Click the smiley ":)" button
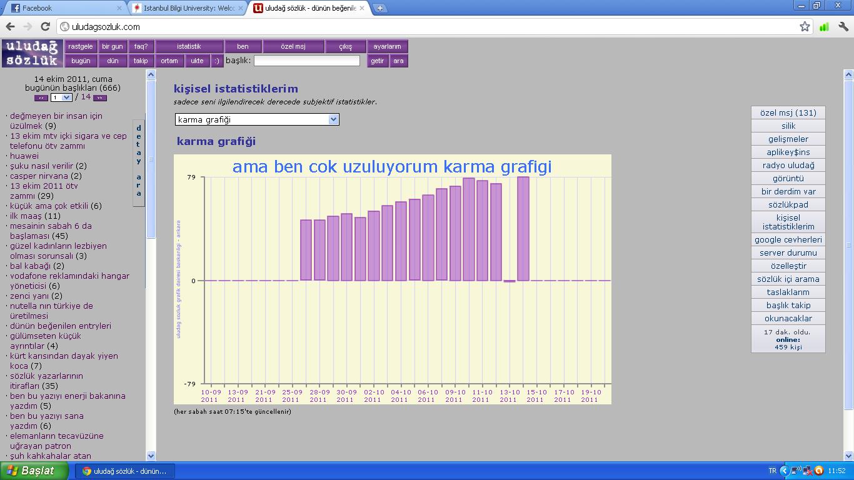The width and height of the screenshot is (854, 480). click(216, 61)
